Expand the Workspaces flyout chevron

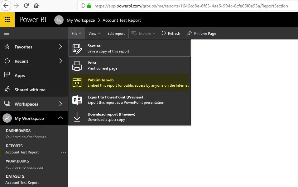click(x=60, y=104)
